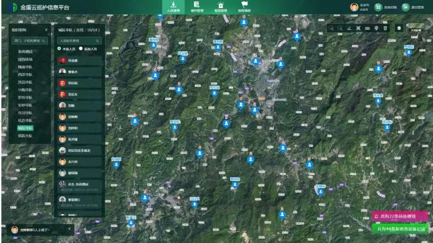Viewport: 433px width, 243px height.
Task: Open the 44 device change records notice
Action: tap(402, 229)
